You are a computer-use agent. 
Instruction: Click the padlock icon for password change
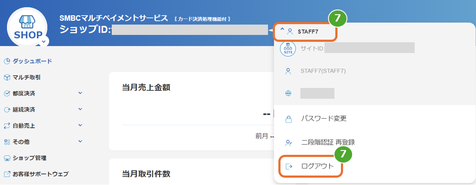[x=289, y=119]
